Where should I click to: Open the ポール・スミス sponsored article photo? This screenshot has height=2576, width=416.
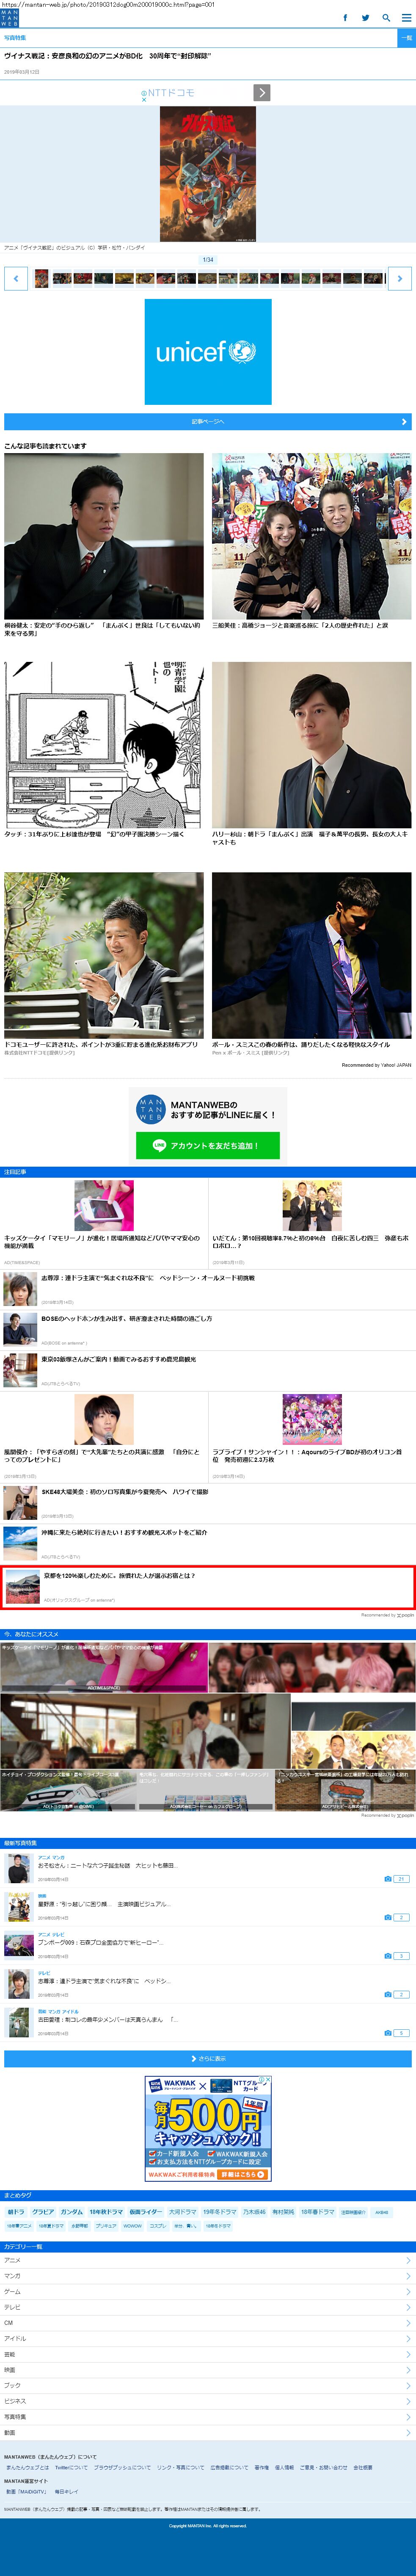click(x=312, y=955)
